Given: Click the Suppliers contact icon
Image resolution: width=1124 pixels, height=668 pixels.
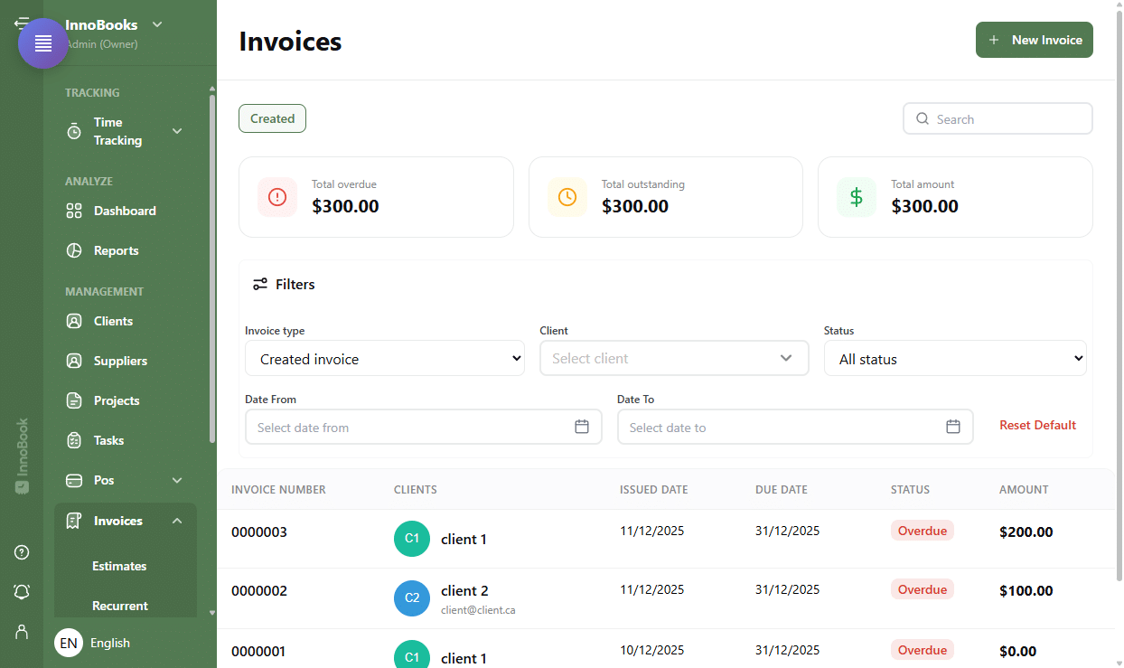Looking at the screenshot, I should point(74,361).
